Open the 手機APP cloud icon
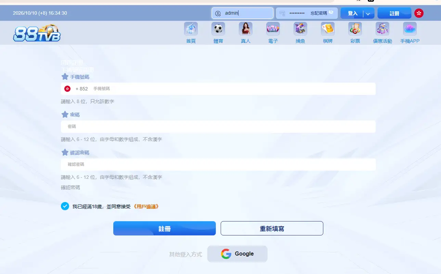The height and width of the screenshot is (274, 441). pyautogui.click(x=410, y=29)
